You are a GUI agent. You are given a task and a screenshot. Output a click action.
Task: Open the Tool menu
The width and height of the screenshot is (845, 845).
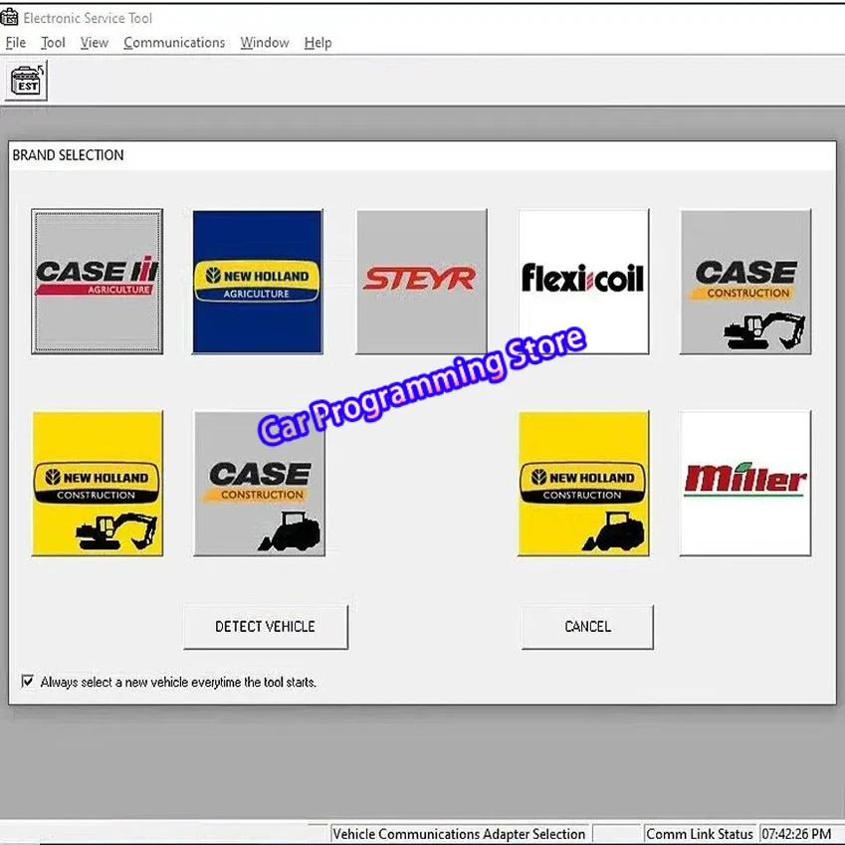[53, 43]
